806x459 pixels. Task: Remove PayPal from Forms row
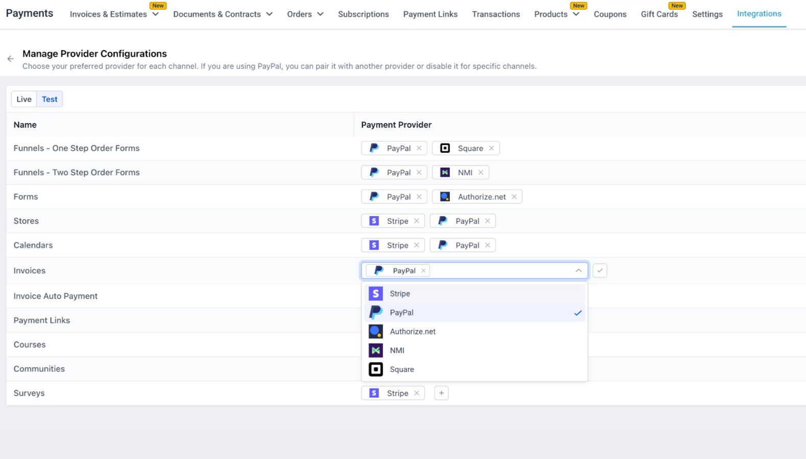pyautogui.click(x=419, y=197)
